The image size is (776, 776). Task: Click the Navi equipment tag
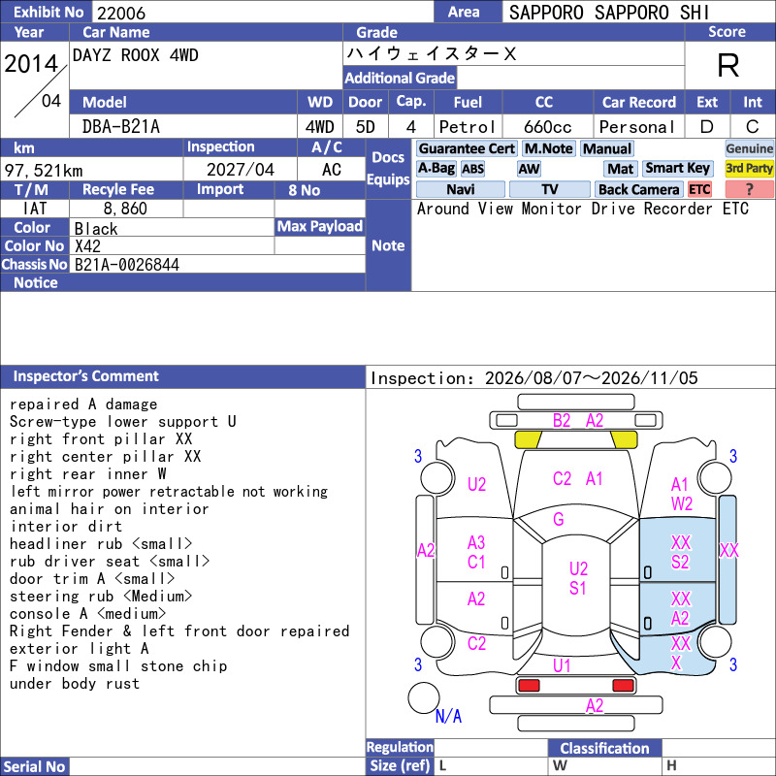pyautogui.click(x=461, y=189)
